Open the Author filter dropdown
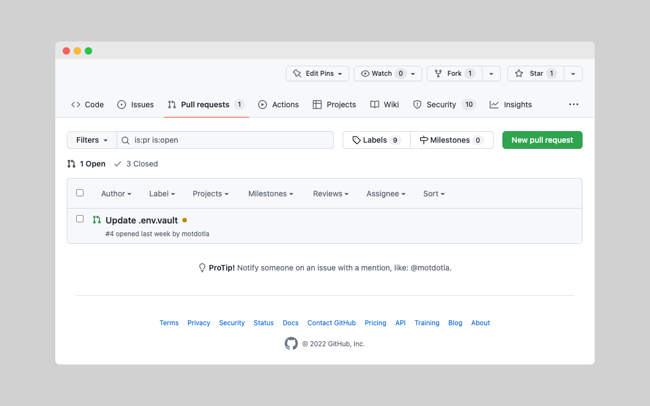Viewport: 650px width, 406px height. [116, 194]
